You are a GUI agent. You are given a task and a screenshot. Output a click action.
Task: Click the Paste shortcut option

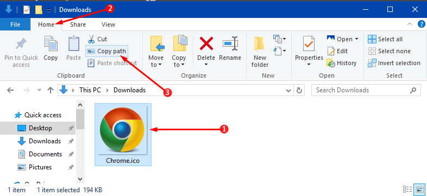coord(112,63)
